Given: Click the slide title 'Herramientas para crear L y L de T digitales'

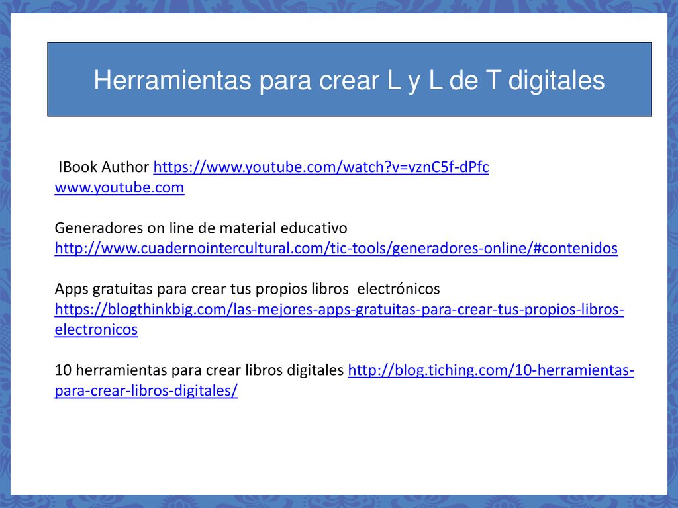Looking at the screenshot, I should [350, 80].
